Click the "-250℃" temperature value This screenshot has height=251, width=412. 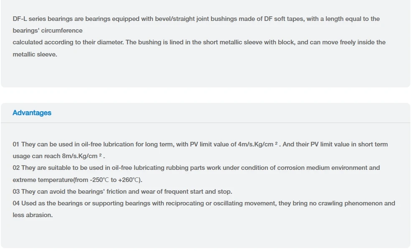coord(99,180)
